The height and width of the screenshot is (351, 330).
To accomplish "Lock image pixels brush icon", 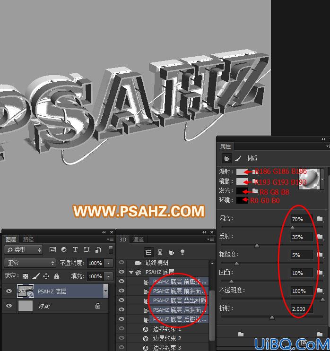I will click(x=36, y=276).
